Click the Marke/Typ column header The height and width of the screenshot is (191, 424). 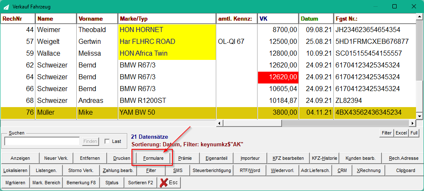167,19
